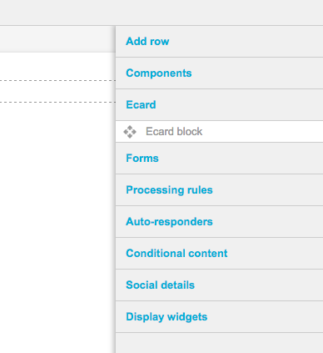
Task: Expand Conditional content in sidebar
Action: pyautogui.click(x=219, y=254)
